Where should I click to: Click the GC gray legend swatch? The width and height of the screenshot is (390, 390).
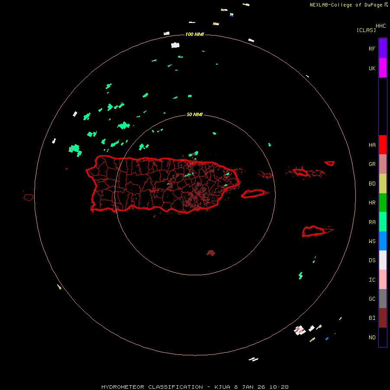(383, 299)
